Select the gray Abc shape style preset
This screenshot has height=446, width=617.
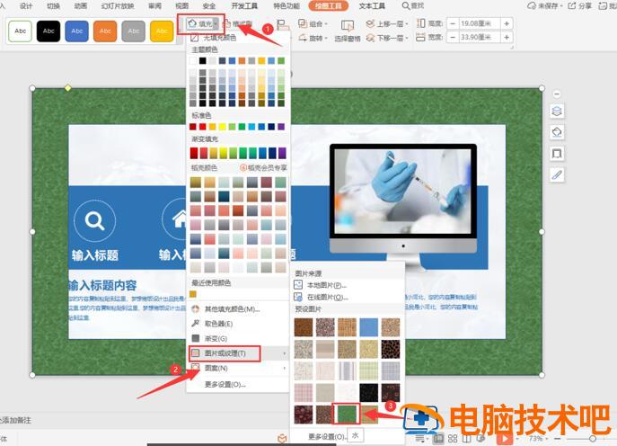134,31
